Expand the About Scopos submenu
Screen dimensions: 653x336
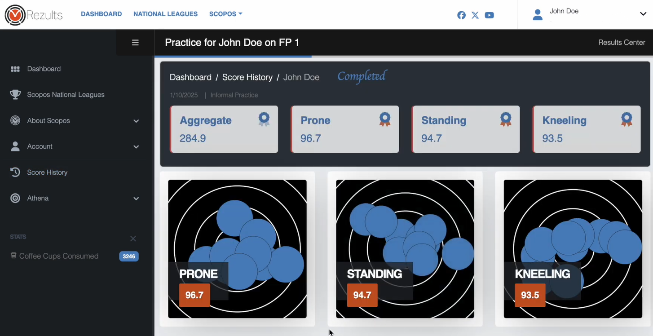136,121
